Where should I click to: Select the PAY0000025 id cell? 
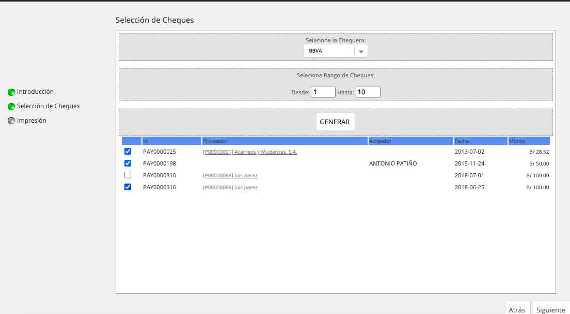pos(160,152)
